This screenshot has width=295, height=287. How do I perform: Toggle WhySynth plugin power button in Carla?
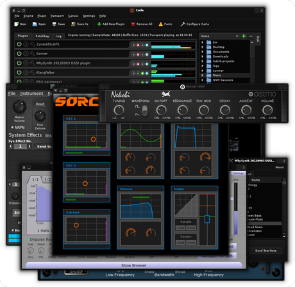tap(19, 63)
